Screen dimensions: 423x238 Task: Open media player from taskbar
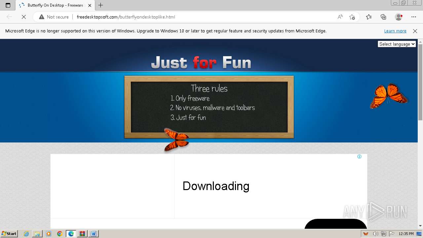tap(49, 234)
